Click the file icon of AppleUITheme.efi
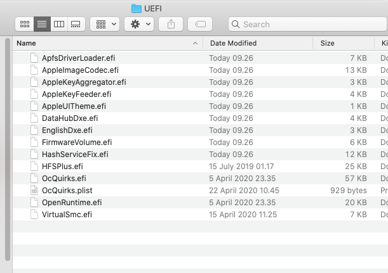 (34, 106)
